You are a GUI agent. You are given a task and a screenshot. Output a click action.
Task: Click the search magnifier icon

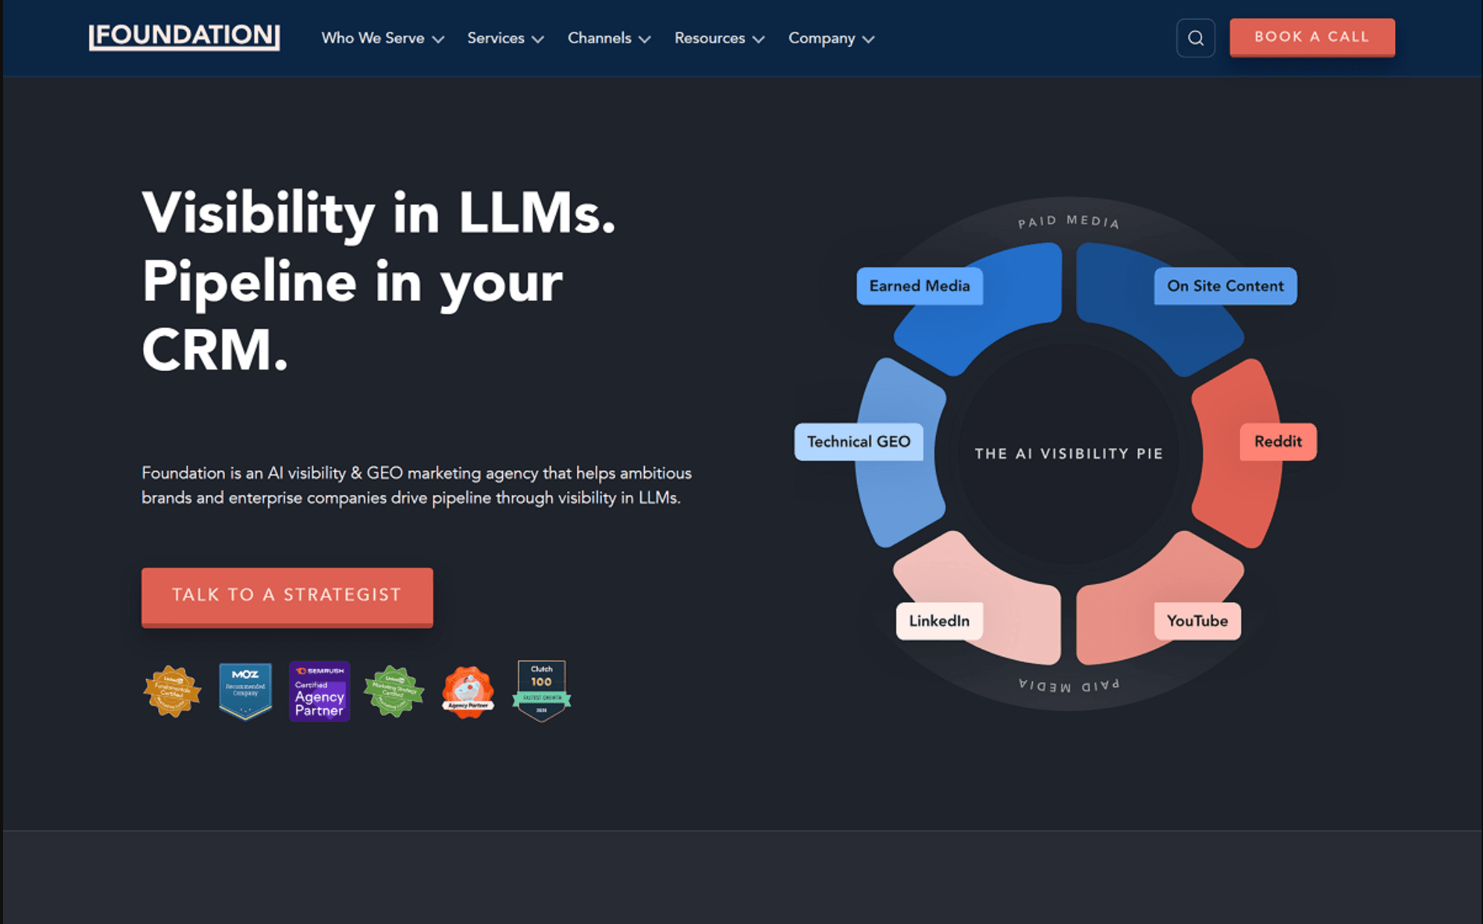(x=1195, y=38)
